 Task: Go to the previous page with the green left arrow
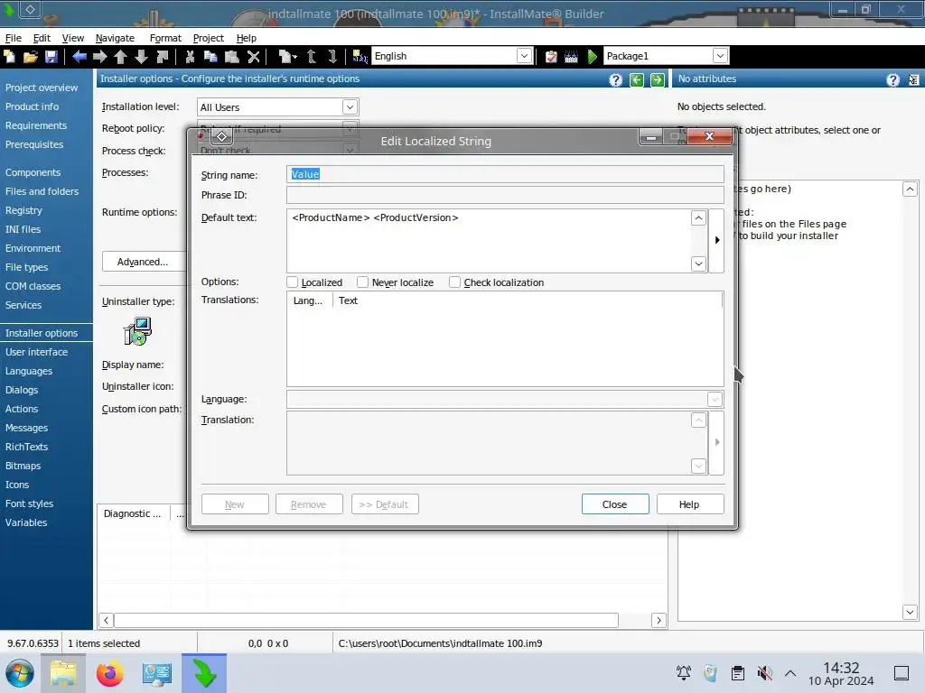637,79
